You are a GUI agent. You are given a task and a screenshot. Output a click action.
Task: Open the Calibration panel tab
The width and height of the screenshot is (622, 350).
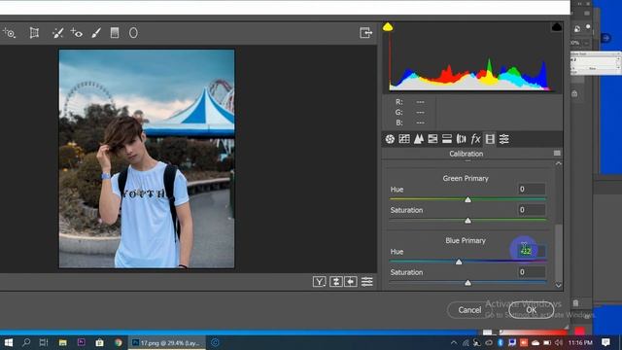click(x=490, y=139)
